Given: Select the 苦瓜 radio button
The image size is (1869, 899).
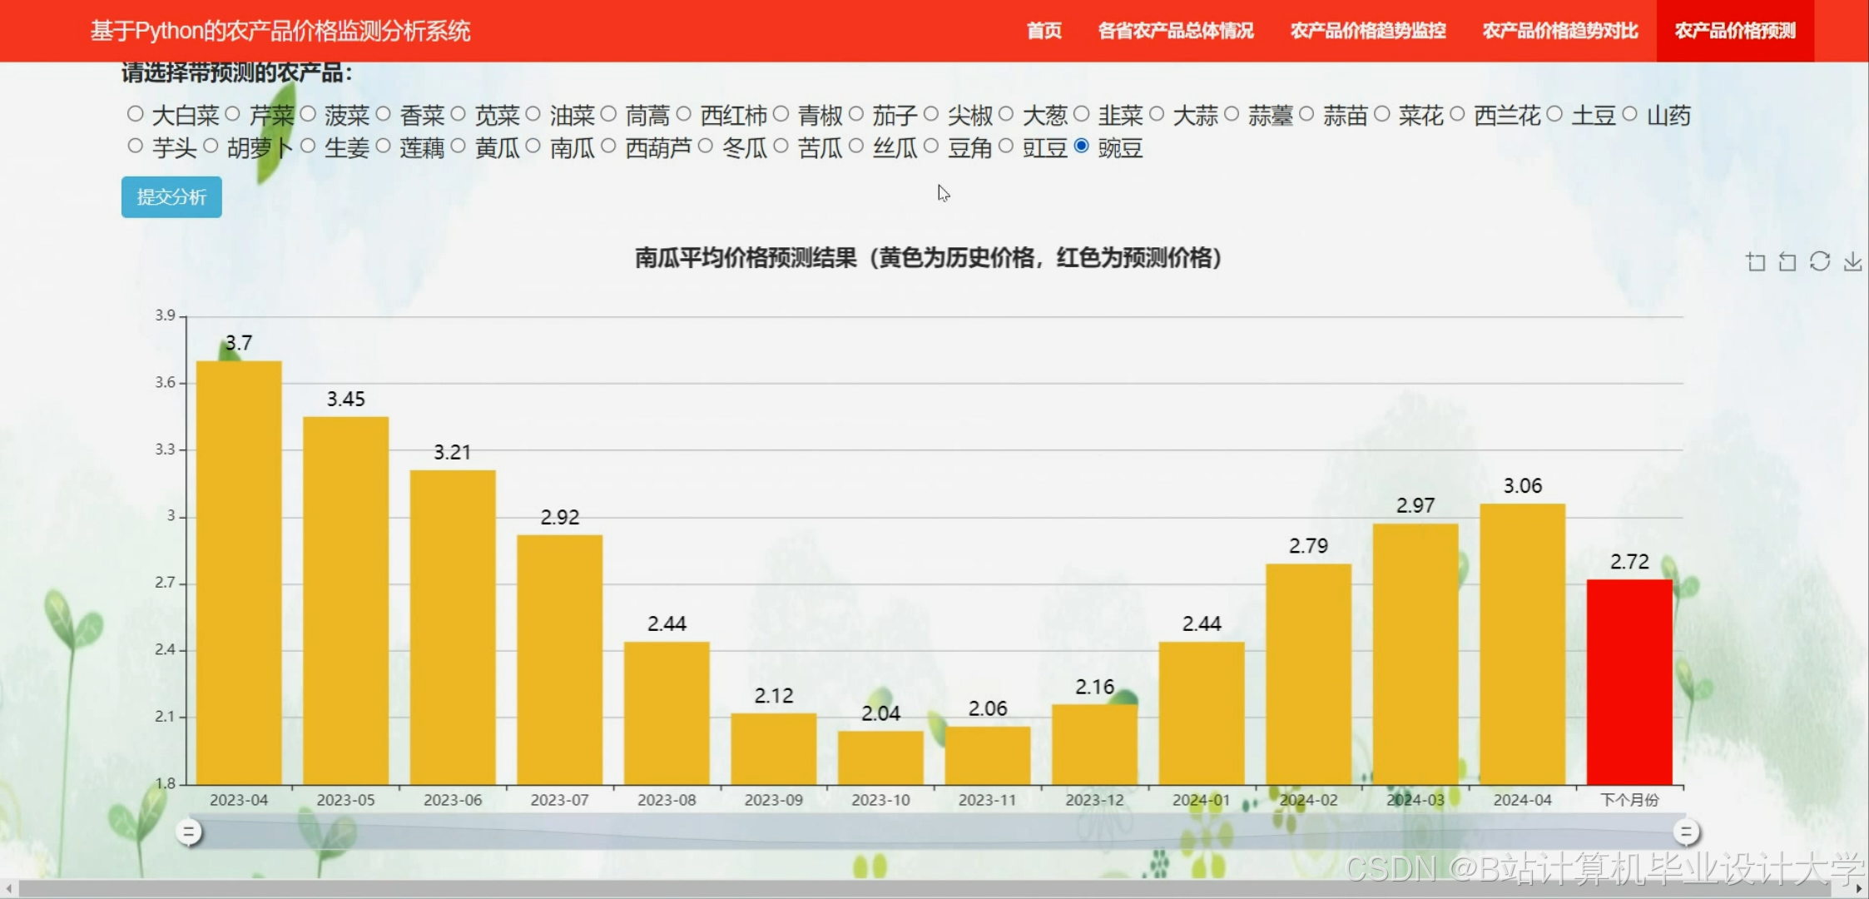Looking at the screenshot, I should pos(781,146).
